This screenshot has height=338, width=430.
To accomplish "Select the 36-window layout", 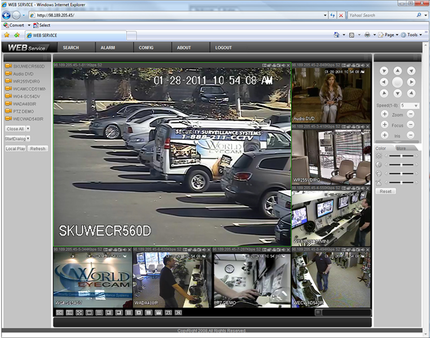I will [x=178, y=313].
